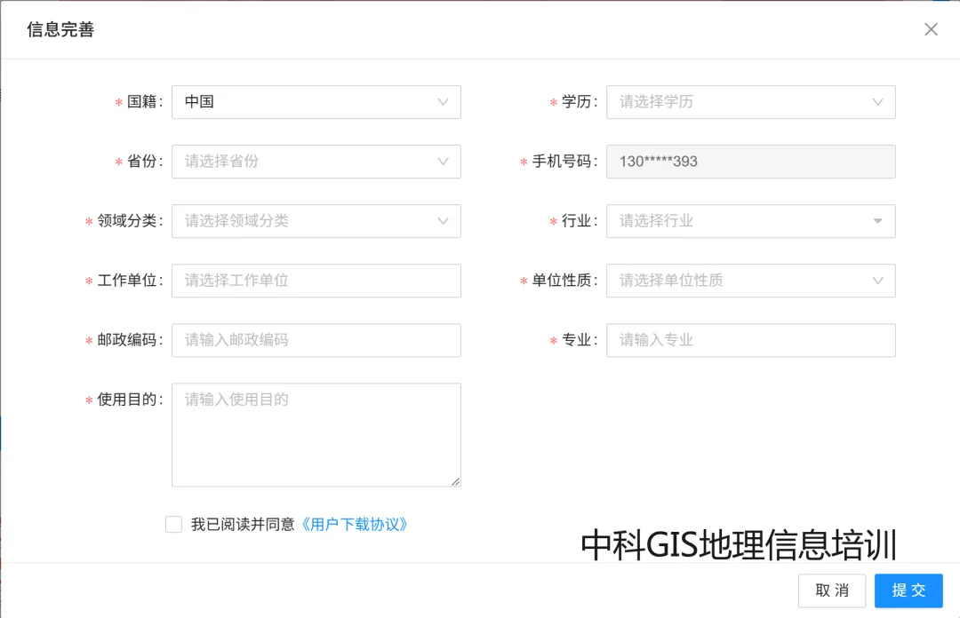
Task: Open the 请选择单位性质 dropdown
Action: coord(750,281)
